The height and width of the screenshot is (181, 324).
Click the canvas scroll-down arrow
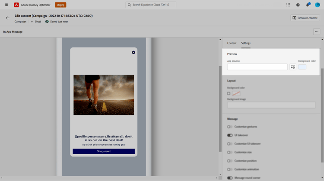pyautogui.click(x=220, y=175)
